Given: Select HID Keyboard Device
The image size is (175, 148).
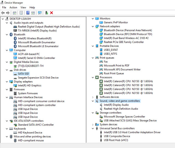Looking at the screenshot, I should point(30,133).
